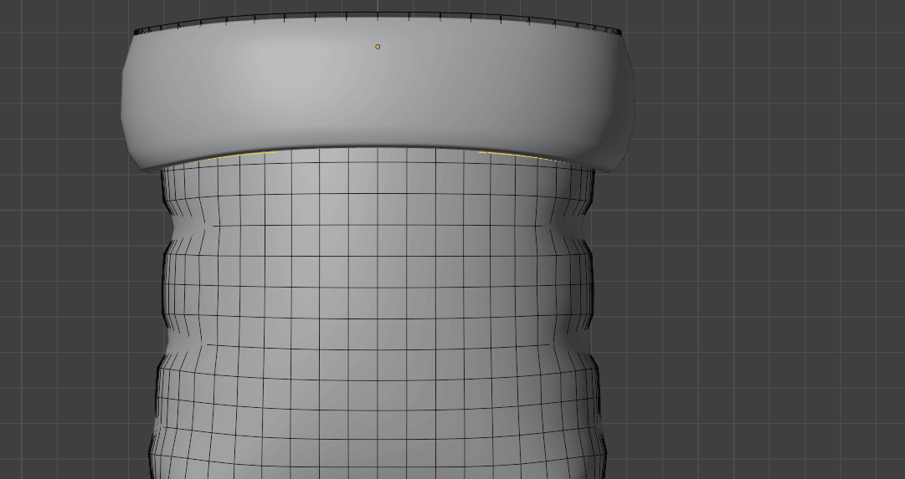Click the top-right corner of the cap rim
This screenshot has height=479, width=905.
pyautogui.click(x=621, y=33)
